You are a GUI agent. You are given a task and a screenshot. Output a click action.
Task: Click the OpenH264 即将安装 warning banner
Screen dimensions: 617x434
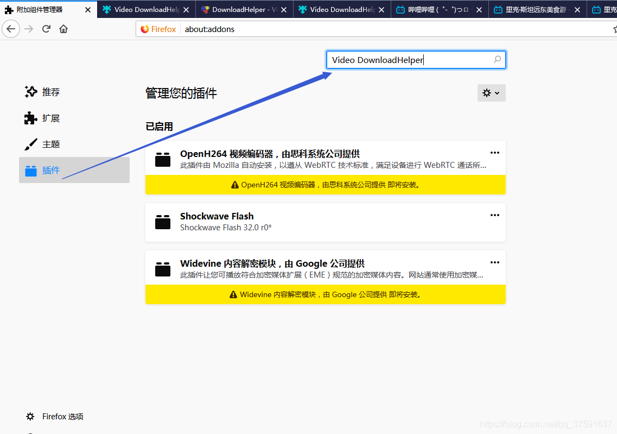326,185
